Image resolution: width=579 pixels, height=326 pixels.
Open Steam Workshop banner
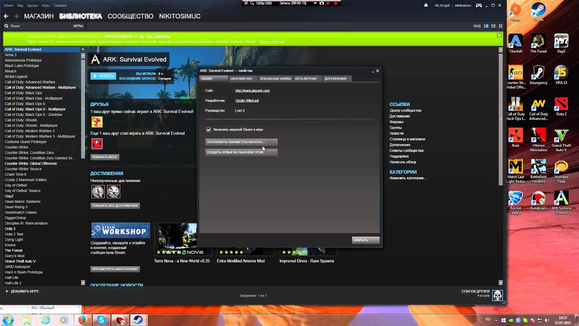[x=120, y=230]
